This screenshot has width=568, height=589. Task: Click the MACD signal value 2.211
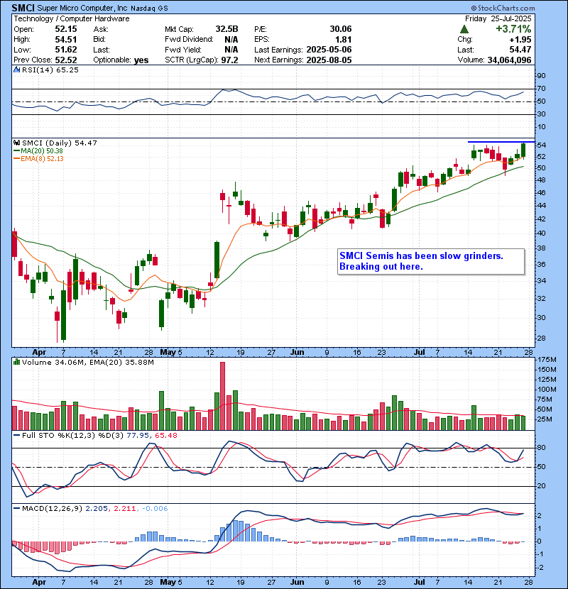(124, 509)
